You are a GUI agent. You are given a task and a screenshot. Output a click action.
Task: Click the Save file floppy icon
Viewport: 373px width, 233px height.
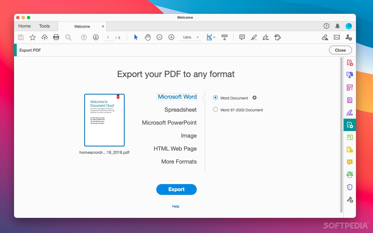(x=21, y=37)
